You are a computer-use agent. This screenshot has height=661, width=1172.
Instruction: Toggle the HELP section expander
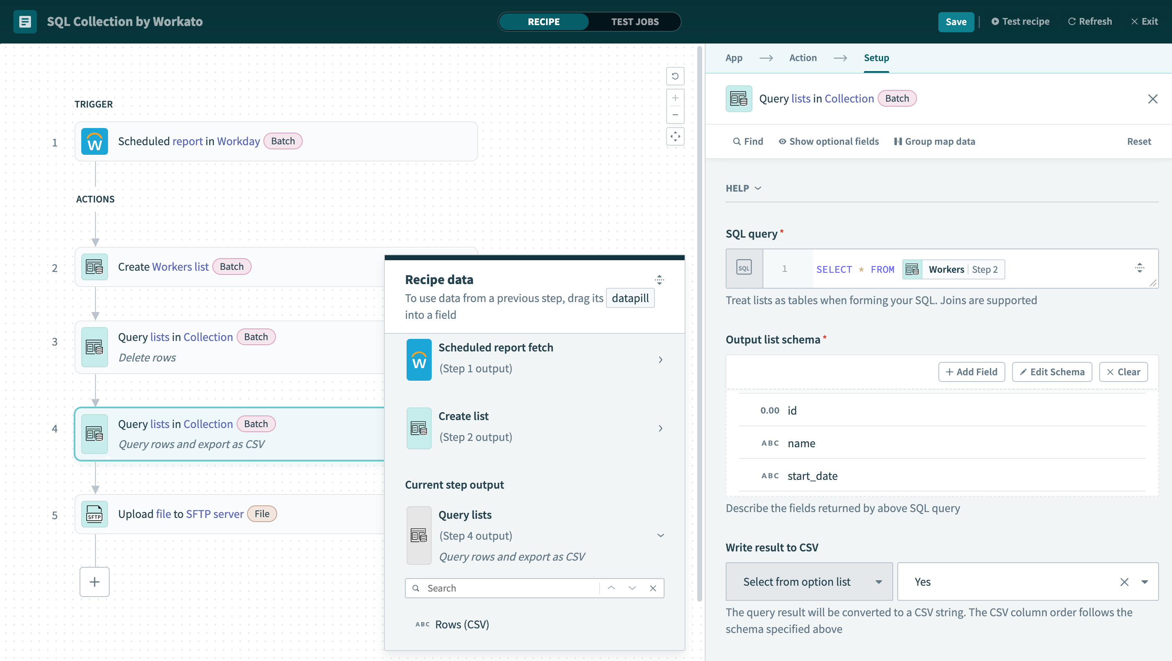743,187
